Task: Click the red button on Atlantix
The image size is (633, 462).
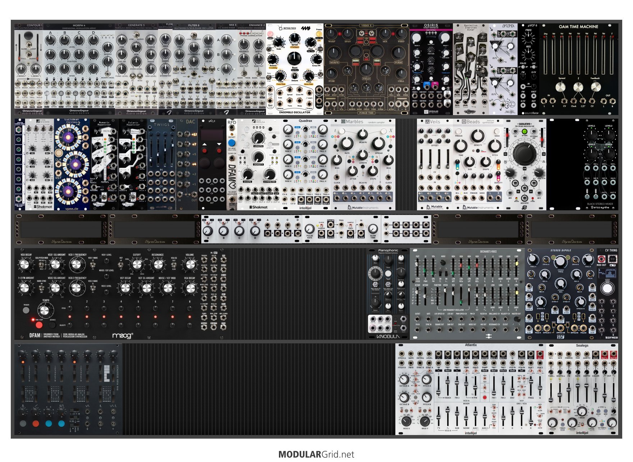Action: coord(484,397)
